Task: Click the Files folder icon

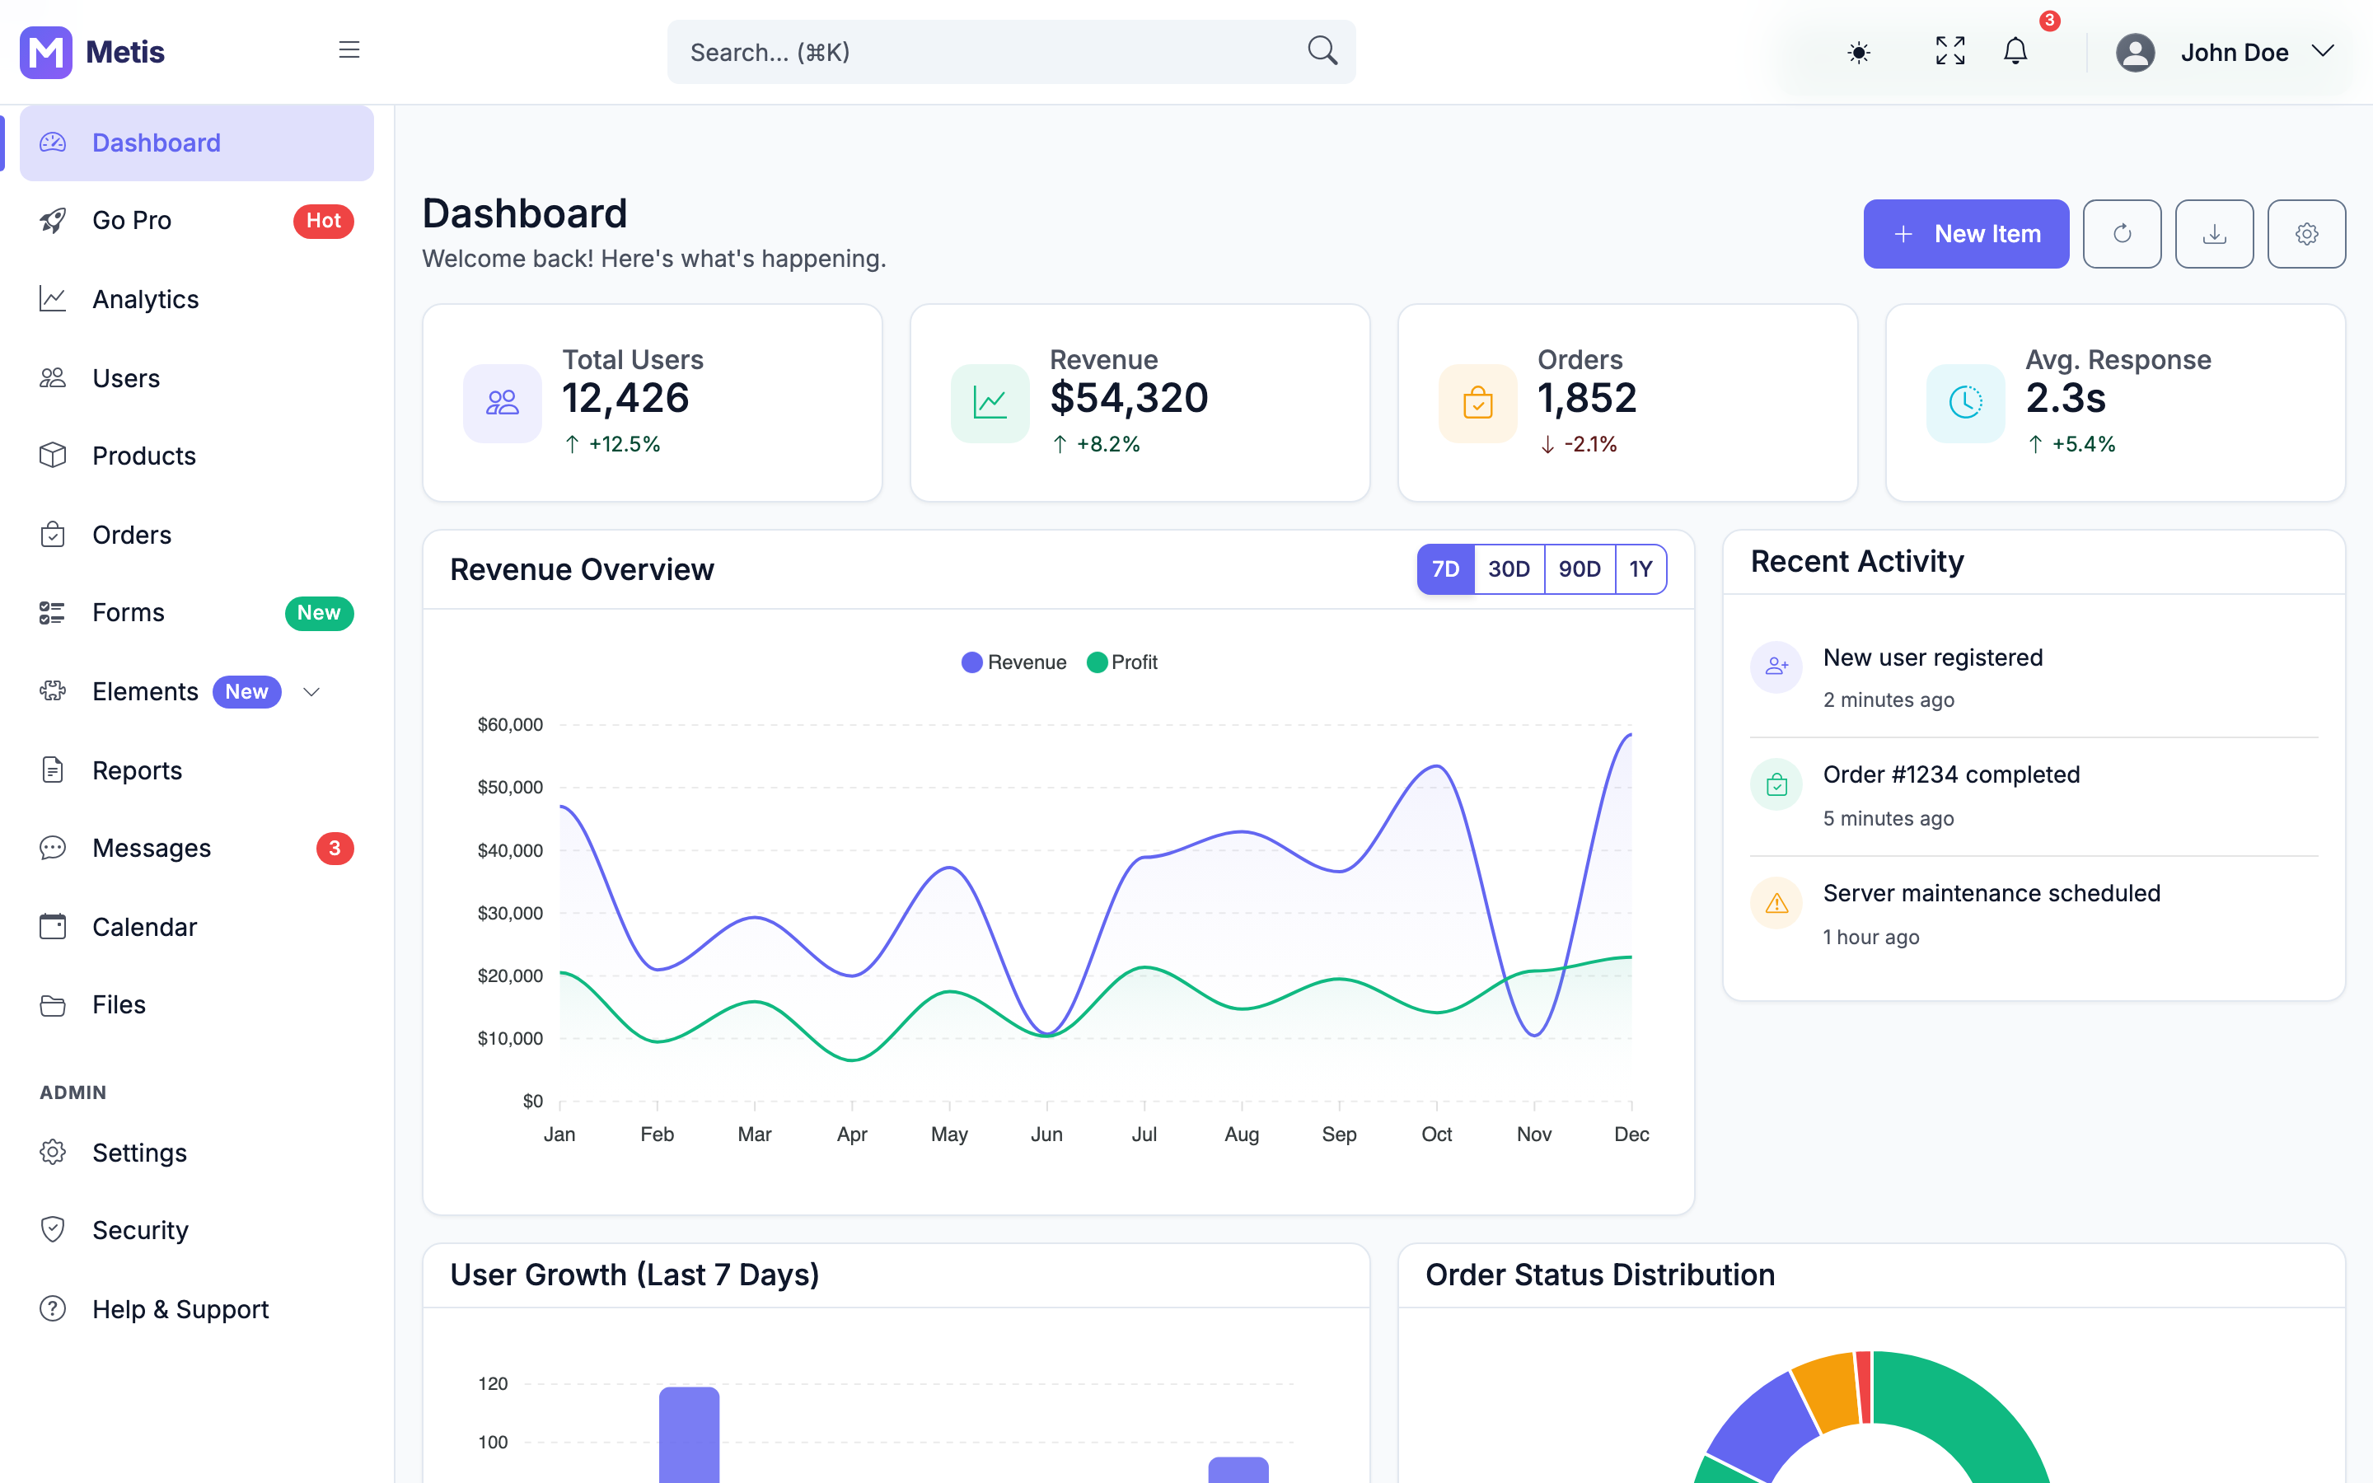Action: tap(52, 1005)
